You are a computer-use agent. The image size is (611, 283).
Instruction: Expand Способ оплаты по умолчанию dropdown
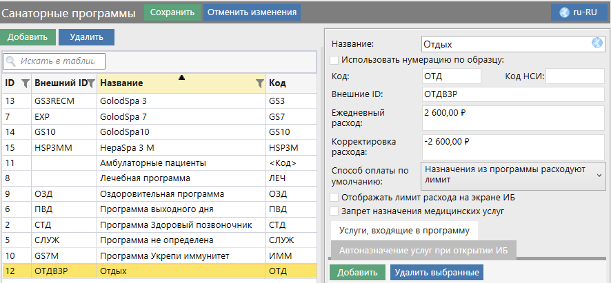[598, 175]
